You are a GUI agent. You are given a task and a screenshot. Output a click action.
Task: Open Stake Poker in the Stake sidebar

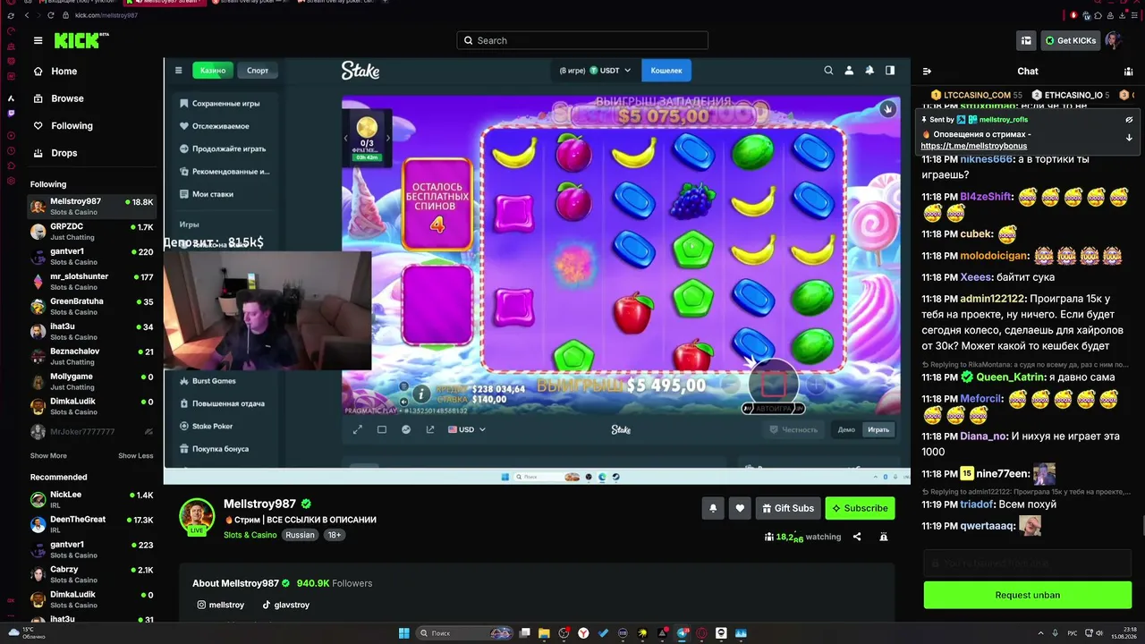point(207,426)
